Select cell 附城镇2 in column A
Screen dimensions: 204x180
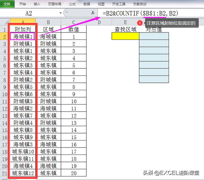23,80
